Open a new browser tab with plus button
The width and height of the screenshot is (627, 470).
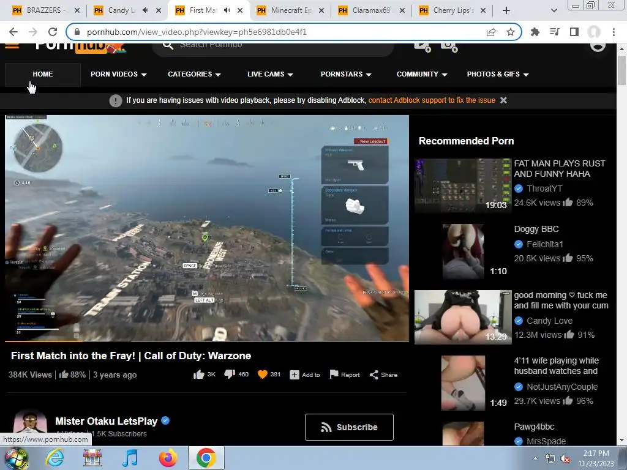point(506,10)
